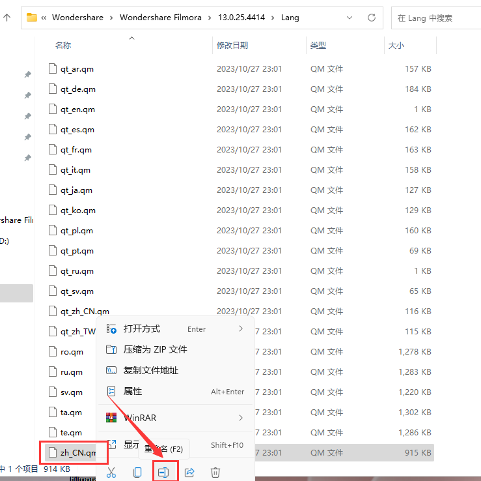481x481 pixels.
Task: Click the file icon of ta.qm
Action: point(53,412)
